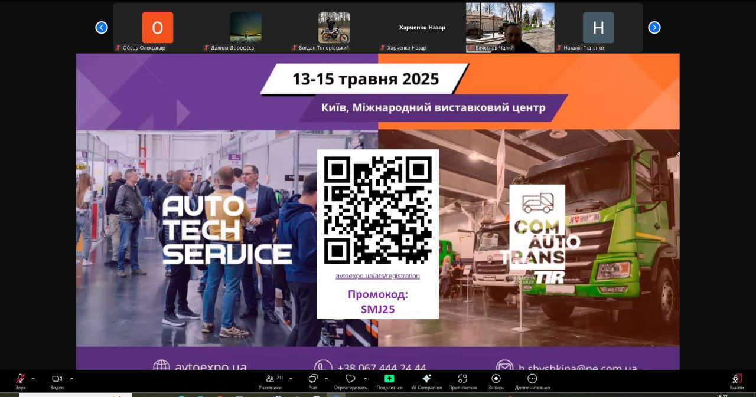Select Харченко Назар's participant tile

(422, 28)
